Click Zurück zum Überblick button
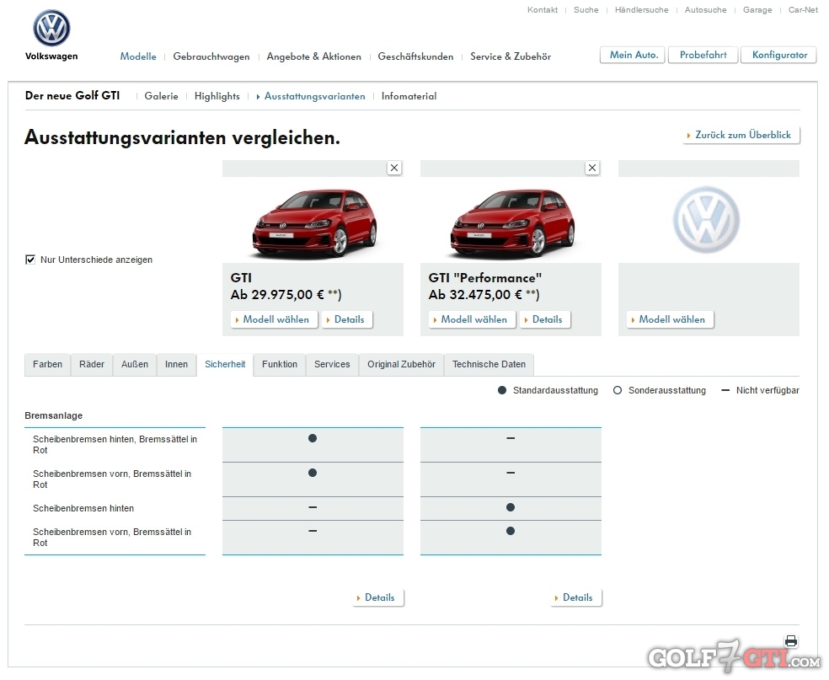829x680 pixels. click(x=741, y=136)
